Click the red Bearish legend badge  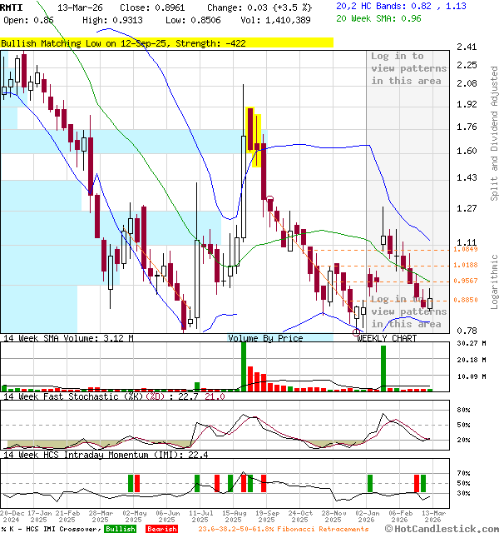[161, 528]
